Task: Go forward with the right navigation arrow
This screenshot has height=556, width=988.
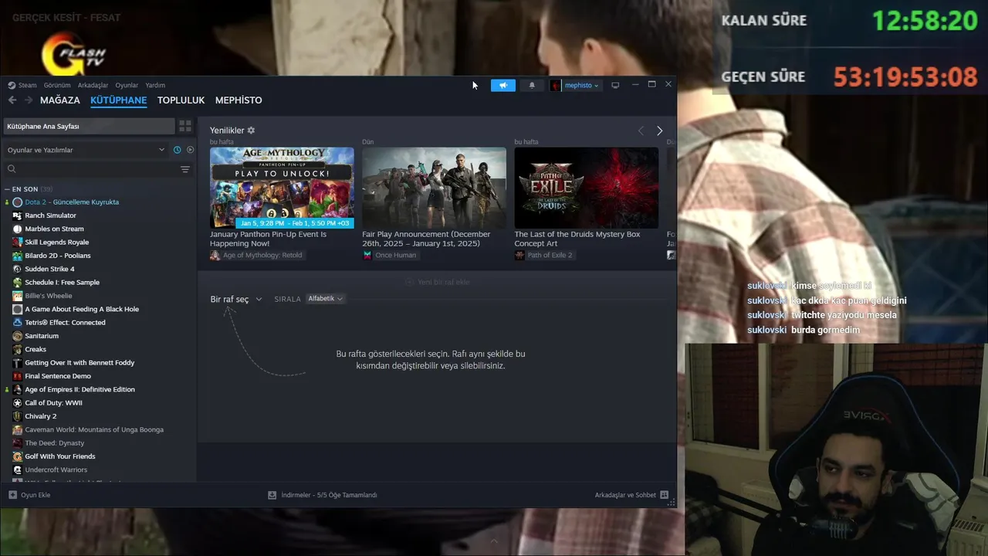Action: (29, 100)
